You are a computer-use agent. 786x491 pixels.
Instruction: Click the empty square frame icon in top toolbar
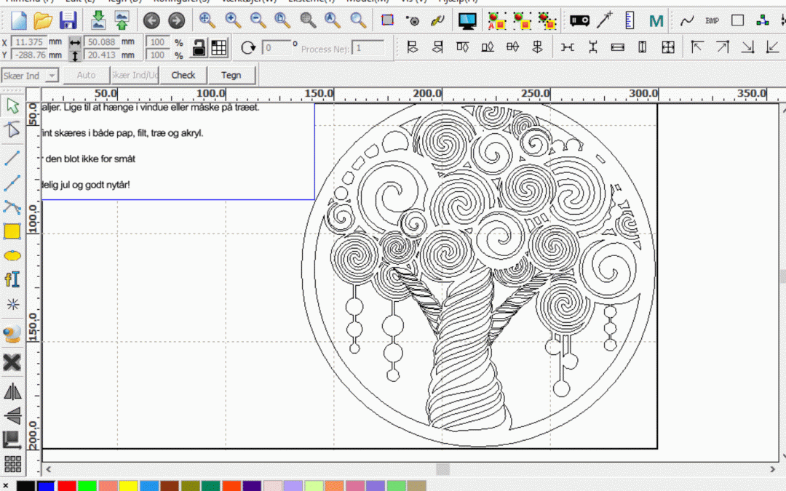(737, 20)
